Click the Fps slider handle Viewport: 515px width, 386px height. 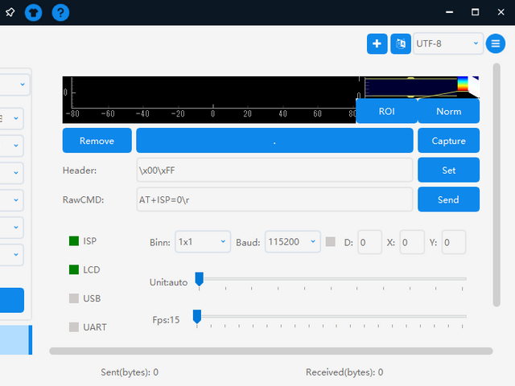196,317
